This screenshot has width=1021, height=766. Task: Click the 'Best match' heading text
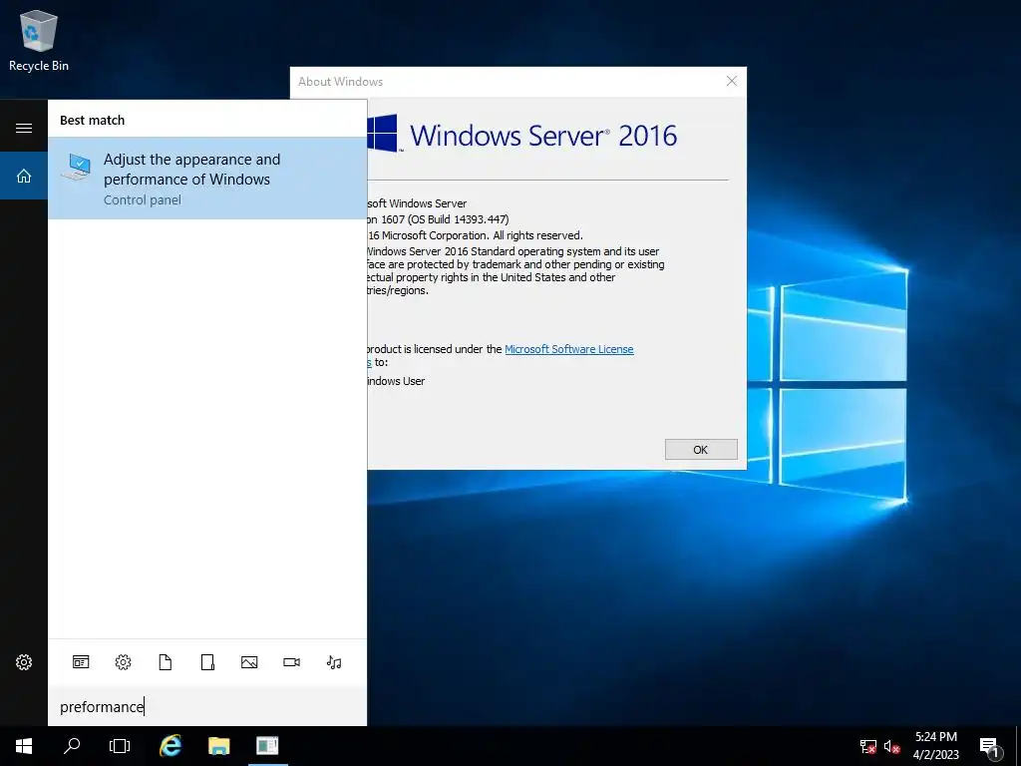click(92, 120)
